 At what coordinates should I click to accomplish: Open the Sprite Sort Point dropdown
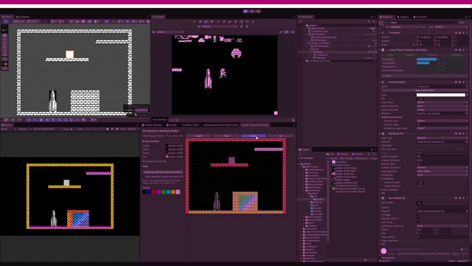click(x=442, y=110)
